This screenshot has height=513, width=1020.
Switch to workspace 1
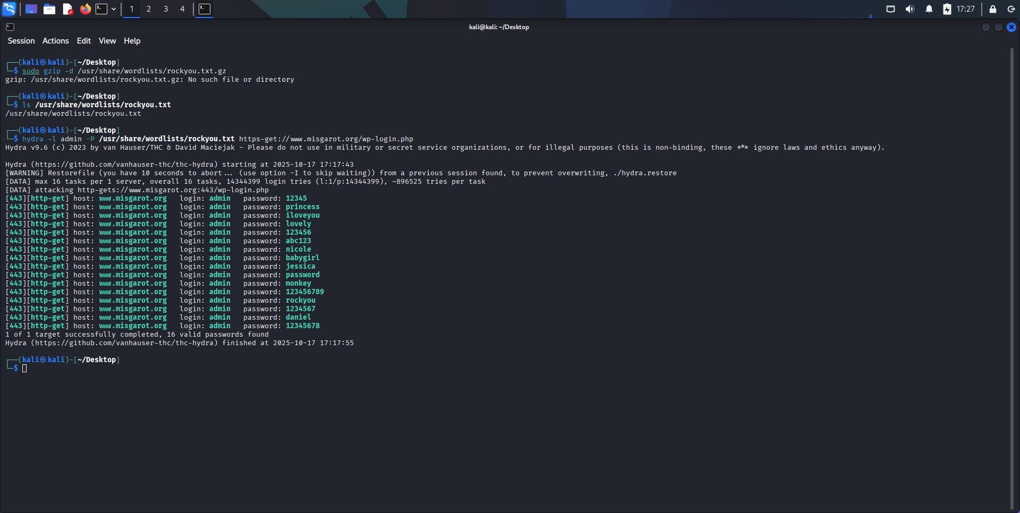point(132,9)
